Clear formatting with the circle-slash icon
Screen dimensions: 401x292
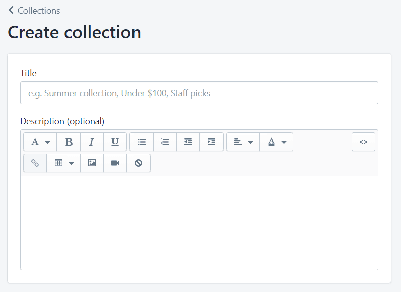pyautogui.click(x=139, y=163)
